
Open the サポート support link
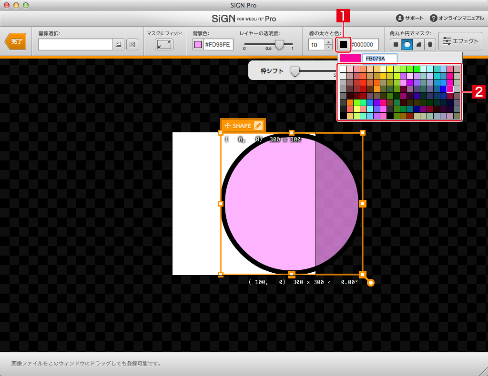409,18
